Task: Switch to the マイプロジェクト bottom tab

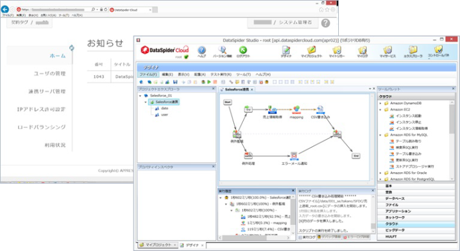Action: click(158, 245)
